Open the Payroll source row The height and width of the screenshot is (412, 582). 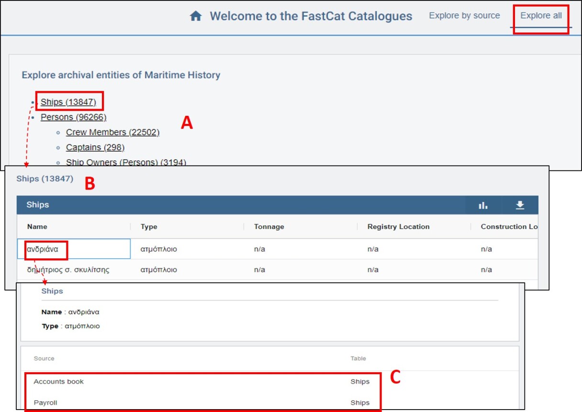(x=45, y=403)
